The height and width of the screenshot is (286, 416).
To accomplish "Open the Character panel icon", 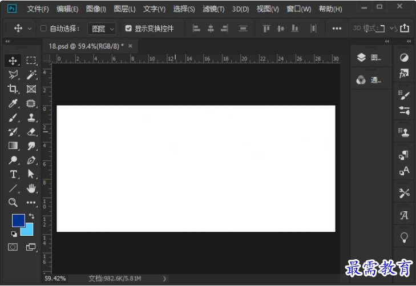I will click(x=404, y=171).
